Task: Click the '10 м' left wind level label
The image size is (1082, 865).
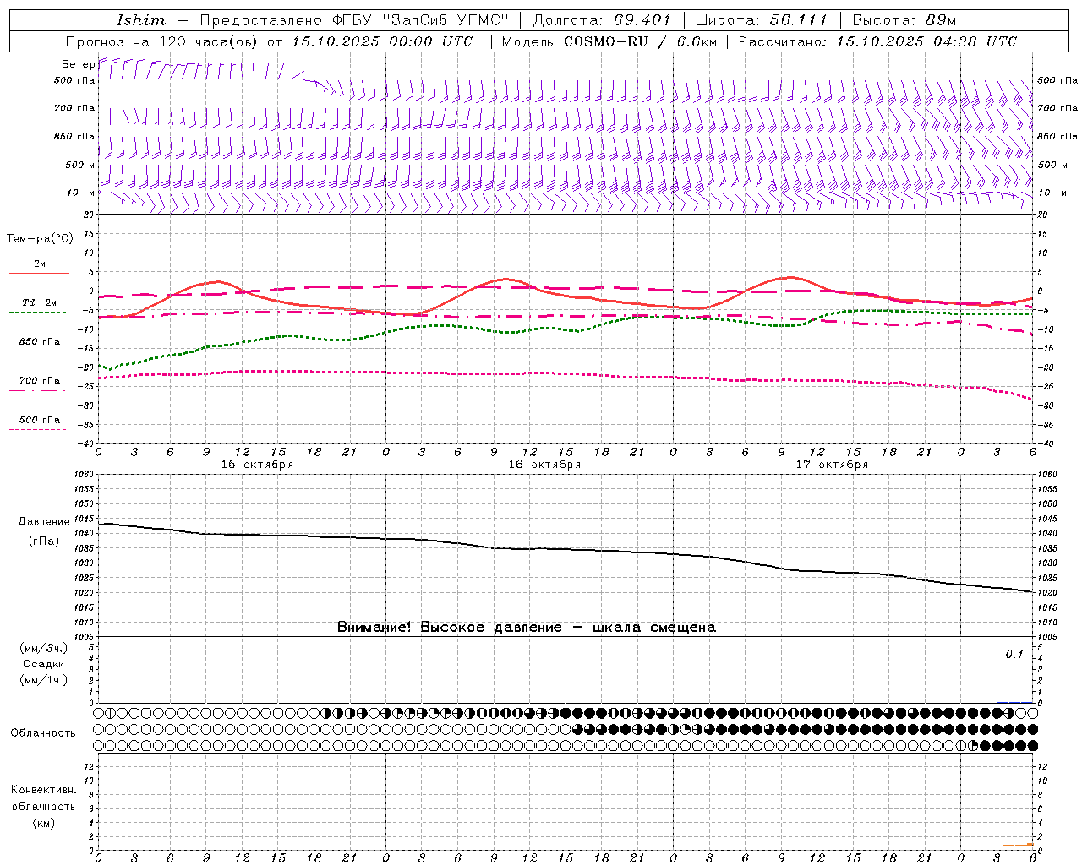Action: coord(81,193)
